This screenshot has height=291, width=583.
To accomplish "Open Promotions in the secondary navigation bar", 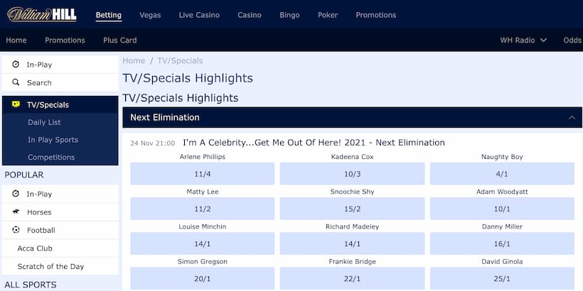I will pos(65,40).
